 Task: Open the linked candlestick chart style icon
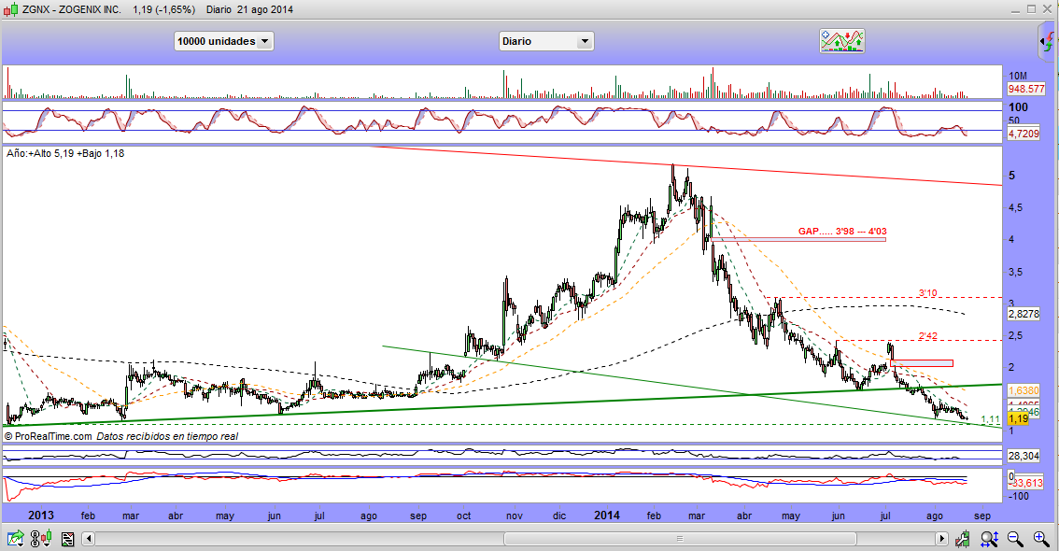point(40,539)
